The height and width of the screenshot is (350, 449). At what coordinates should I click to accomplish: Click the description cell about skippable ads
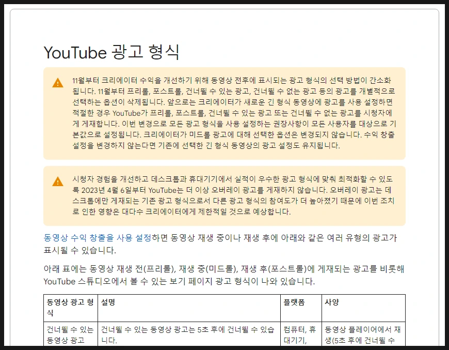[188, 336]
